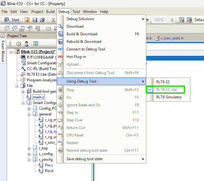
Task: Open the r_smc_entry.h editor tab
Action: [x=169, y=38]
